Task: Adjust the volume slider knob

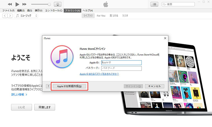Action: (49, 4)
